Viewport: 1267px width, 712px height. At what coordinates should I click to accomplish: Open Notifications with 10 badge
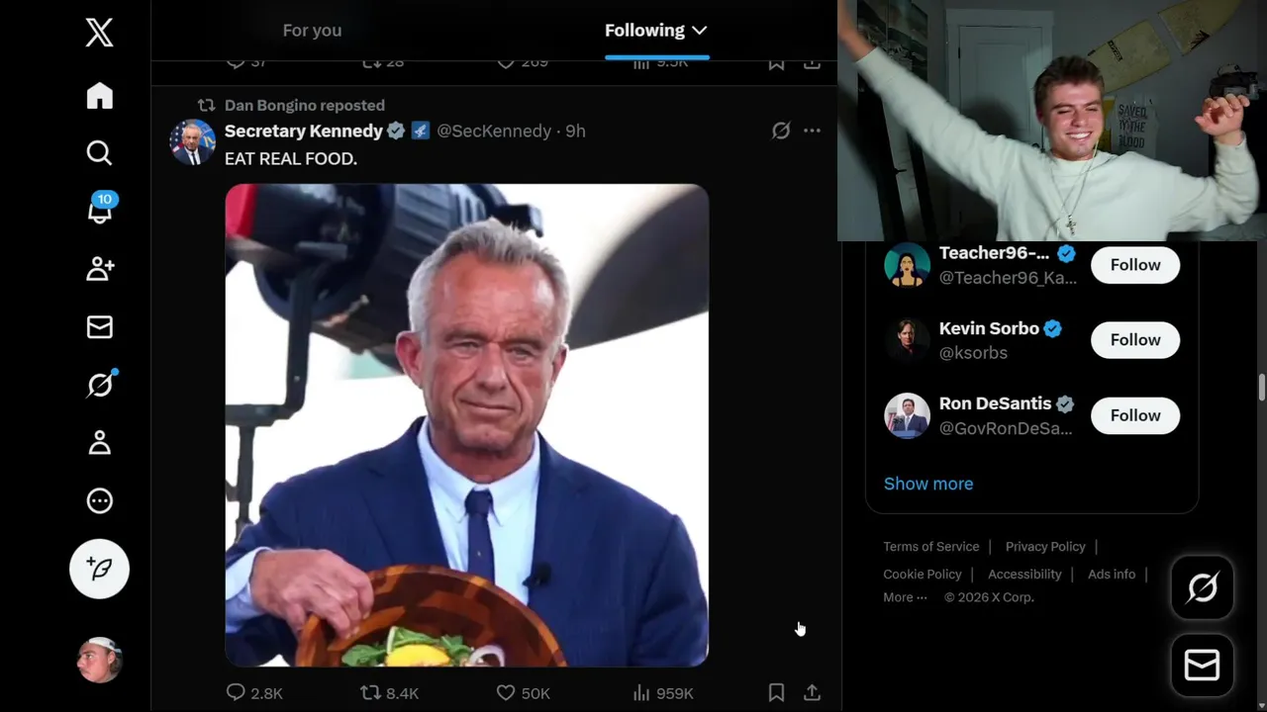click(x=100, y=210)
